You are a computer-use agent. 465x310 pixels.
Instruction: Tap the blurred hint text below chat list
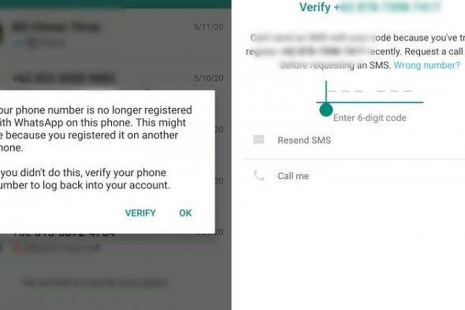[x=95, y=282]
